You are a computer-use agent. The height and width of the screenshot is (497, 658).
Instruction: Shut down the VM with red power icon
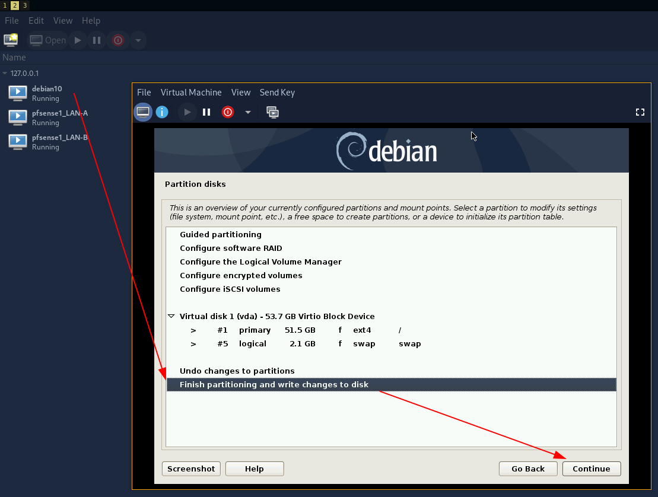228,112
